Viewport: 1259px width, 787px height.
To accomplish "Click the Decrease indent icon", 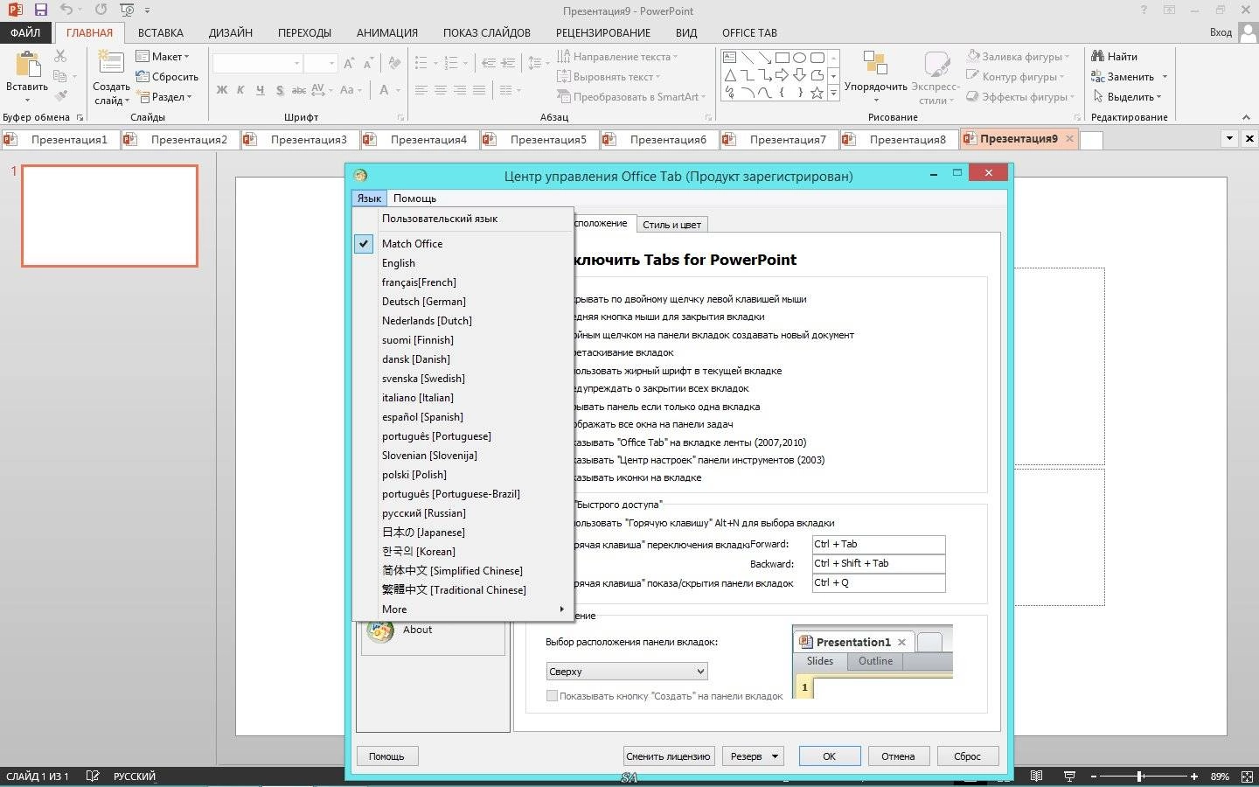I will 489,63.
